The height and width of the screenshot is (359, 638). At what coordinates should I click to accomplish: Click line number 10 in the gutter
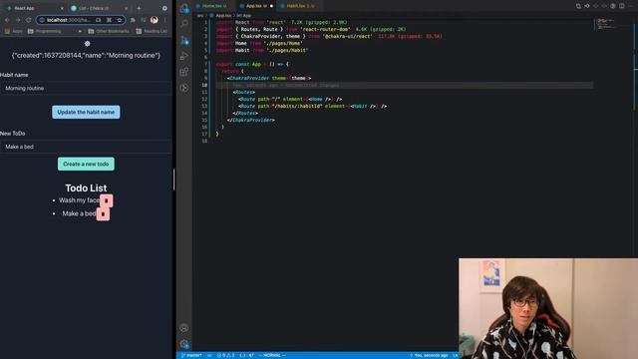(x=204, y=85)
